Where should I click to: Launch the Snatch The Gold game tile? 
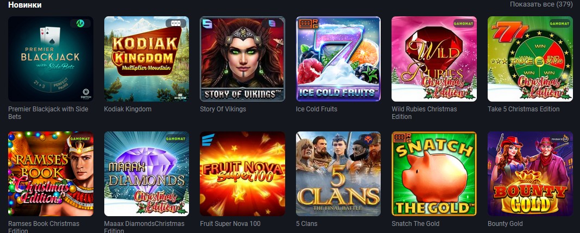click(x=434, y=174)
